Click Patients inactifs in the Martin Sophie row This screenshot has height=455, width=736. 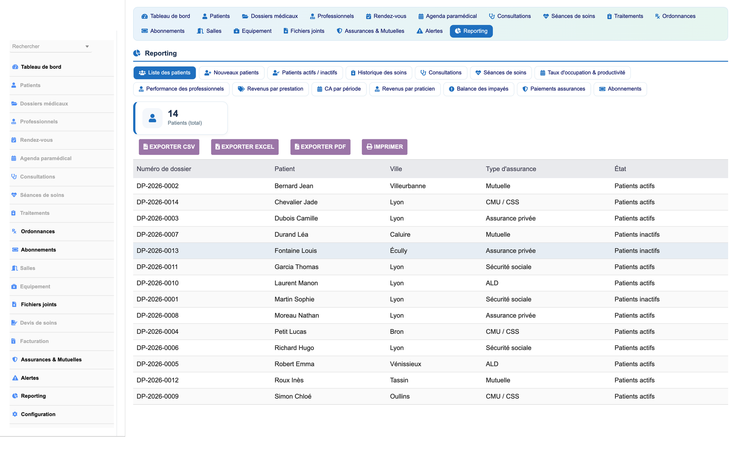[x=637, y=299]
